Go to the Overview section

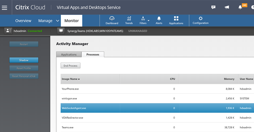[x=23, y=21]
